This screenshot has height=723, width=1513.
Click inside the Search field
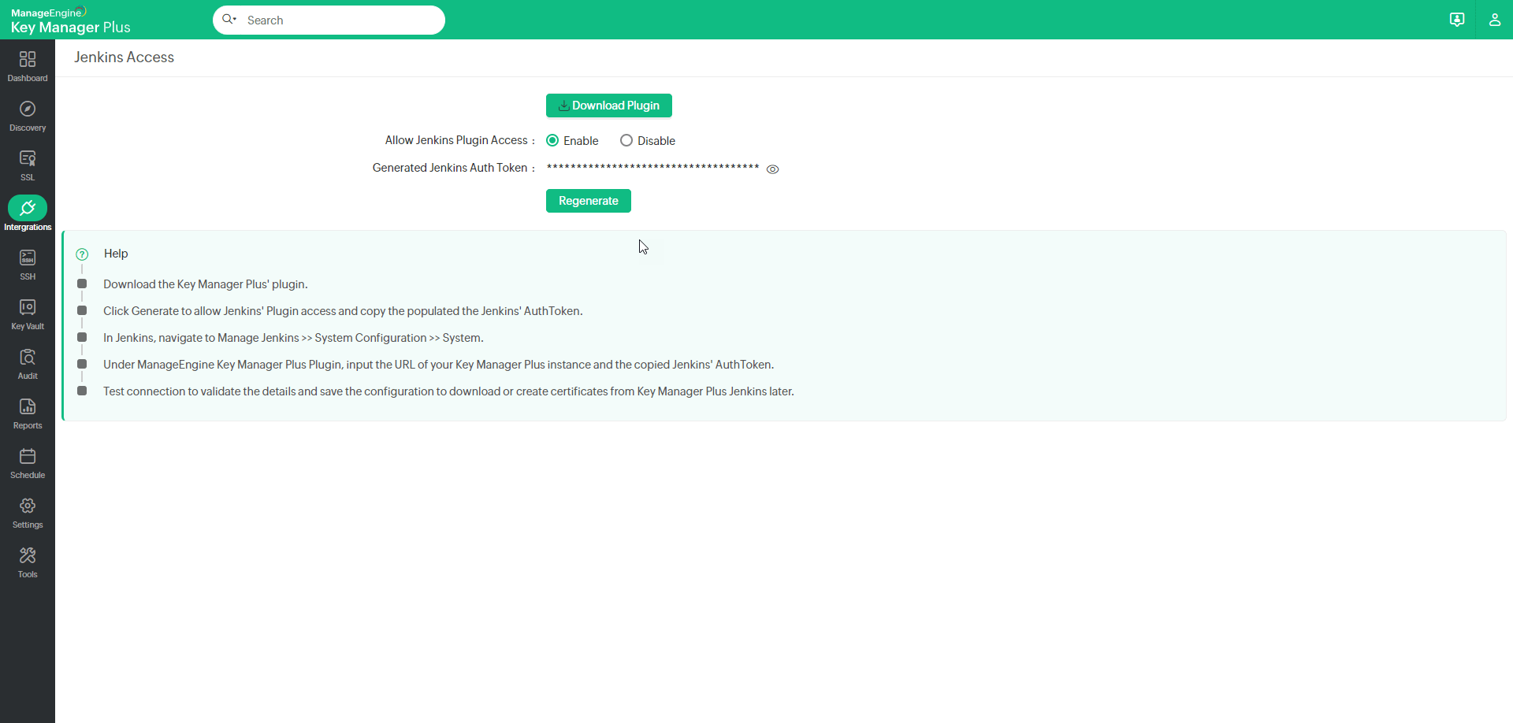[339, 20]
